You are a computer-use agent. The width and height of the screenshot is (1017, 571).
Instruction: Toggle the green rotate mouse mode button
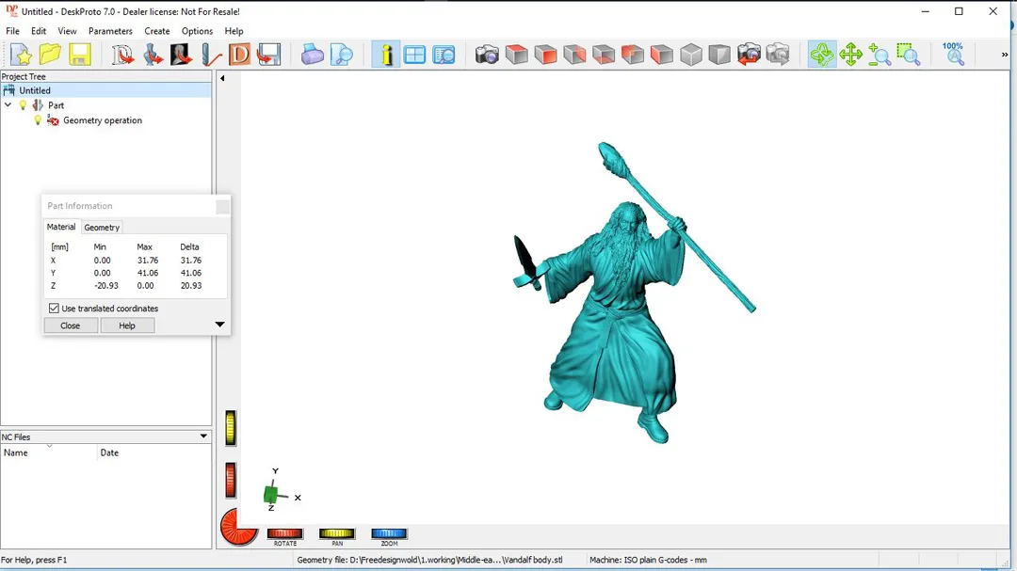(x=822, y=55)
